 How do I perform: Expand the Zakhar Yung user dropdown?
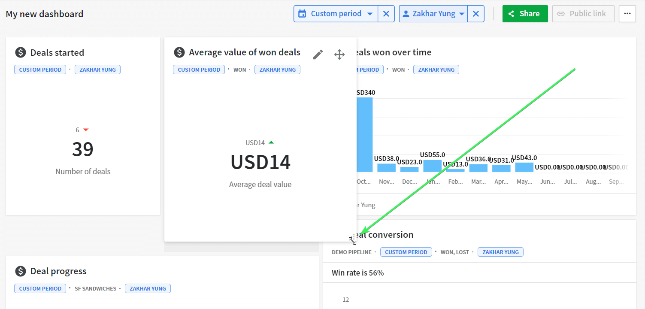coord(433,14)
